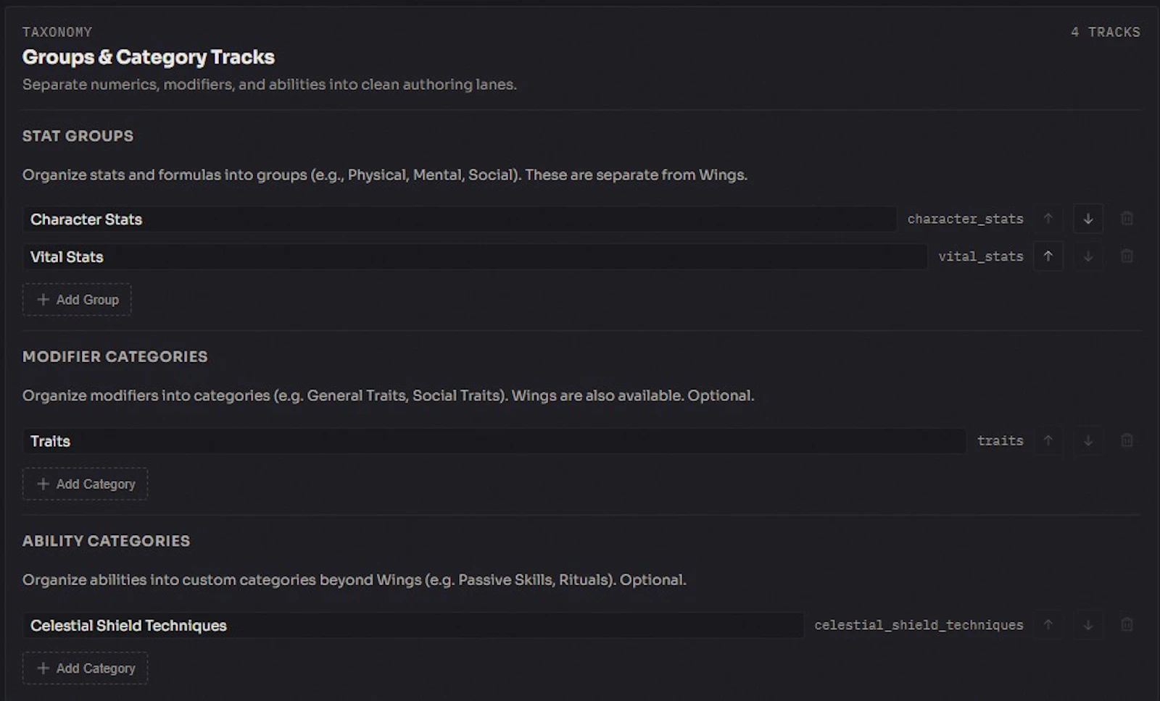1160x701 pixels.
Task: Add a new ability category
Action: point(85,668)
